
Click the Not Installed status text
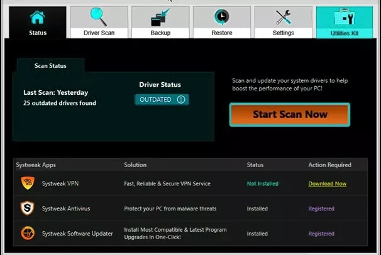click(x=262, y=183)
